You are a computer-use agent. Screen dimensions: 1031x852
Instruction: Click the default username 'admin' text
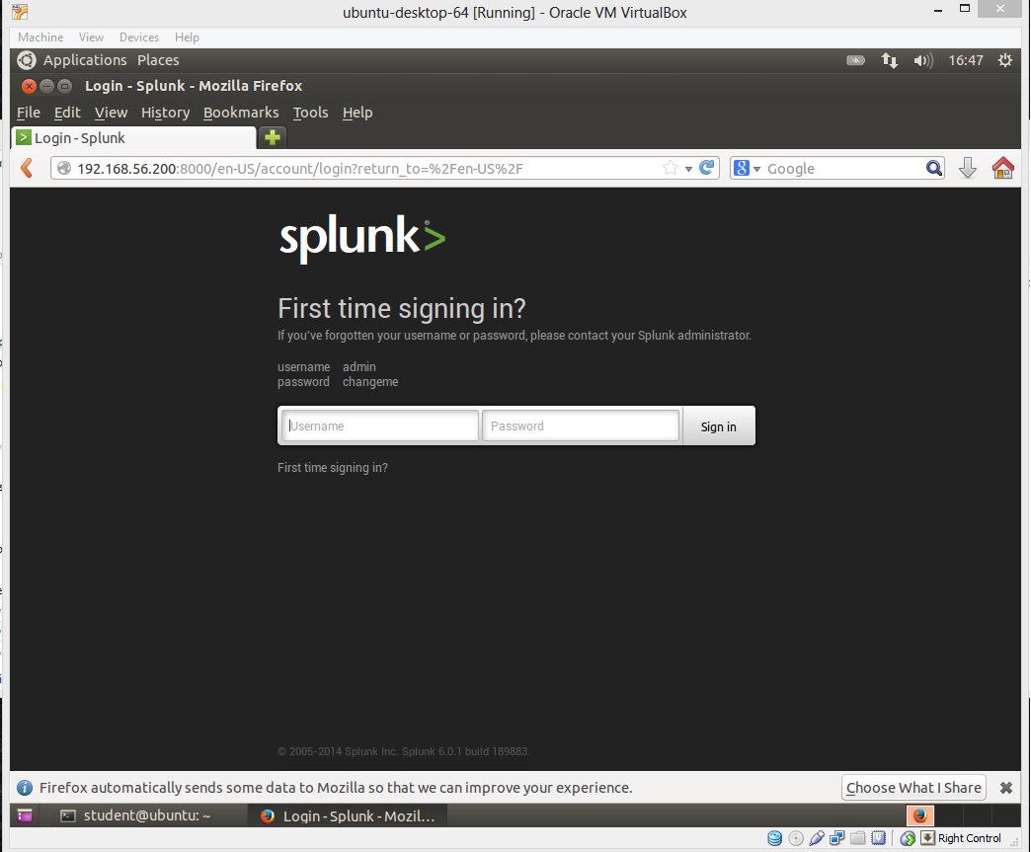point(359,367)
